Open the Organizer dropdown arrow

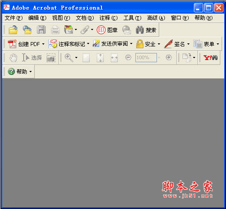point(76,30)
